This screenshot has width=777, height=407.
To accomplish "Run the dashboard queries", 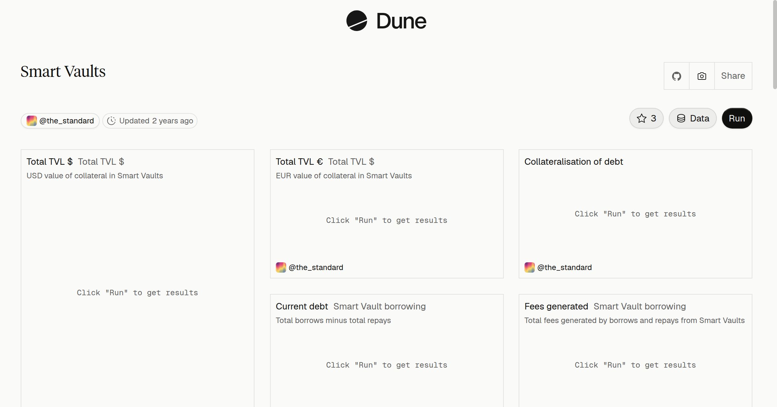I will (x=737, y=118).
